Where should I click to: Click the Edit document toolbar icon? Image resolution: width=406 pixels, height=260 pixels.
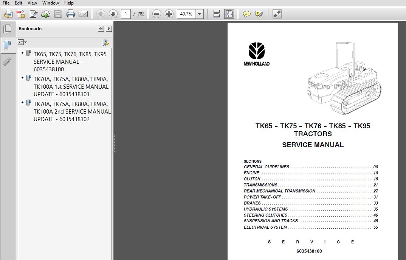(33, 14)
